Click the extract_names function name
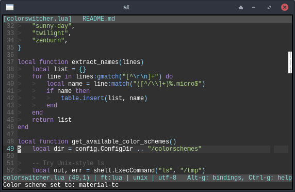This screenshot has width=295, height=192. click(x=95, y=62)
